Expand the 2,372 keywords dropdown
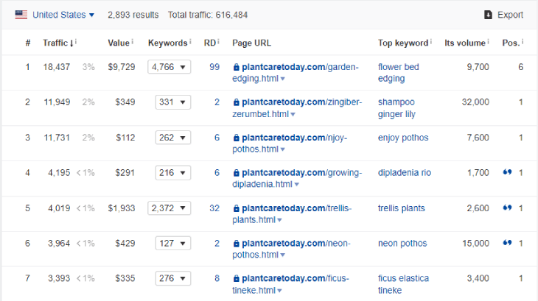 click(170, 208)
